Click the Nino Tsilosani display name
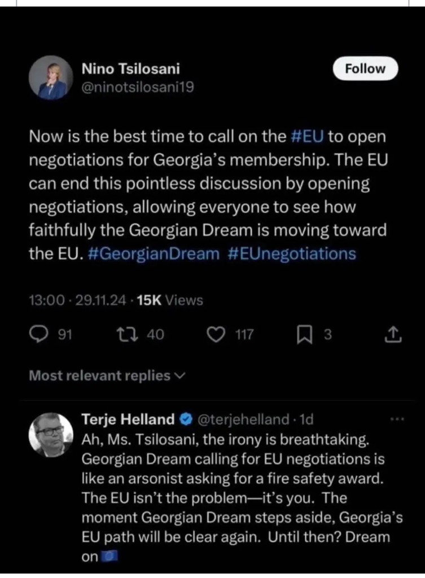425x578 pixels. [131, 69]
